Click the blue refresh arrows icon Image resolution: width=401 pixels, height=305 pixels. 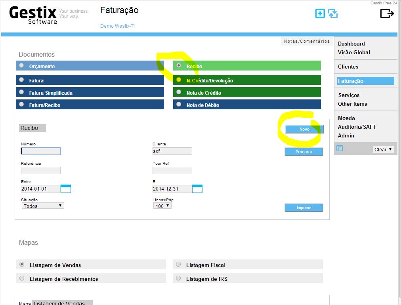[333, 13]
